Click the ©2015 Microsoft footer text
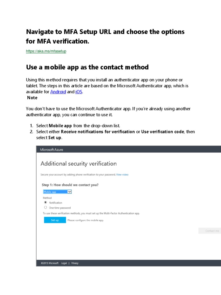The image size is (221, 295). point(49,263)
